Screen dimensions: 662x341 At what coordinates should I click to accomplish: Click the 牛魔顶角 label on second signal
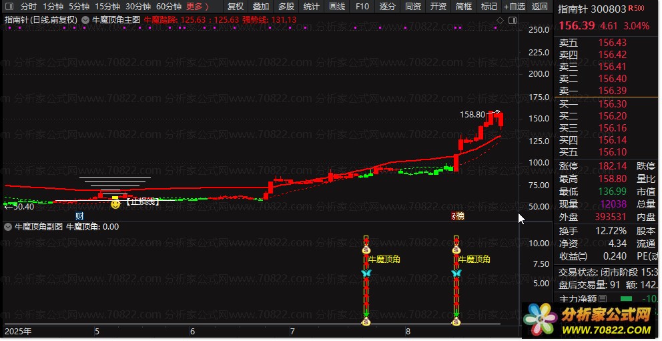474,259
